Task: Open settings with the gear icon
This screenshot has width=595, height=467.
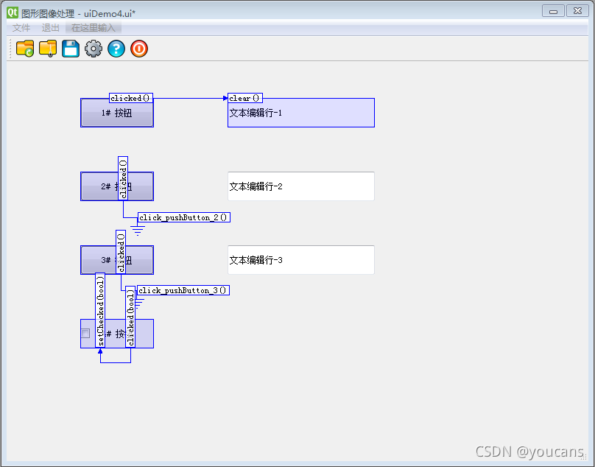Action: click(x=94, y=49)
